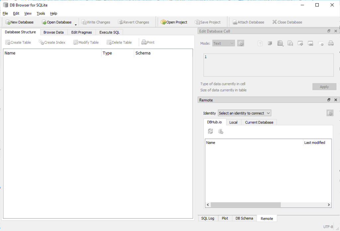Click the horizontal scrollbar thumb in Remote list

pos(246,205)
